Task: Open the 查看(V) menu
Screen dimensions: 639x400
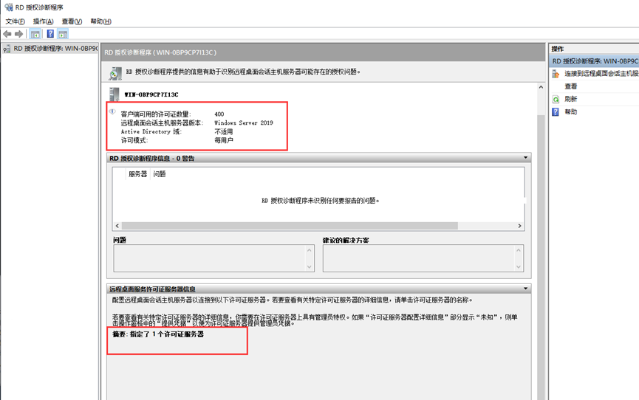Action: pos(72,21)
